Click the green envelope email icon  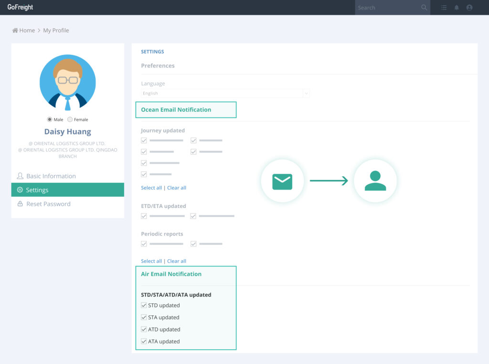click(282, 182)
